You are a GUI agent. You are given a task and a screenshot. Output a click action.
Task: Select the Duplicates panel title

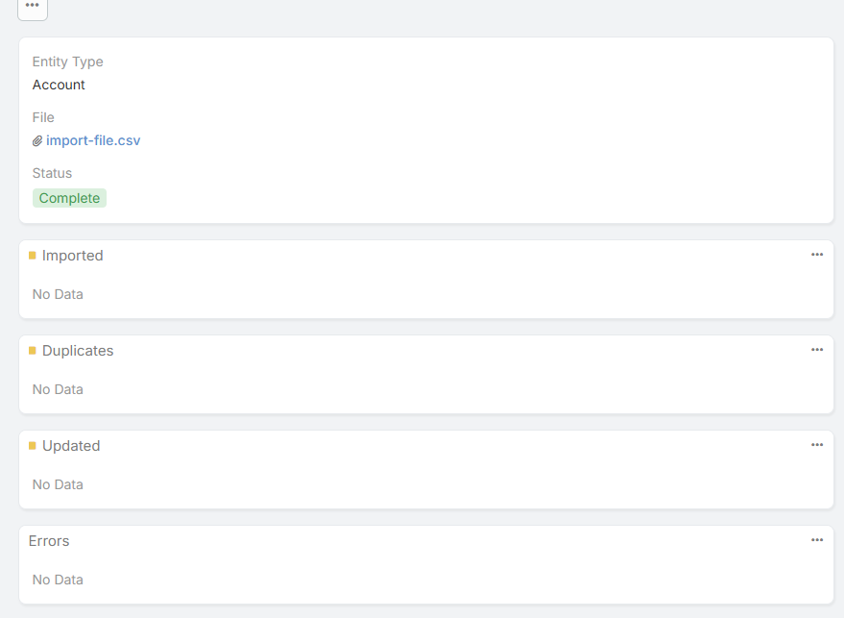click(x=78, y=351)
